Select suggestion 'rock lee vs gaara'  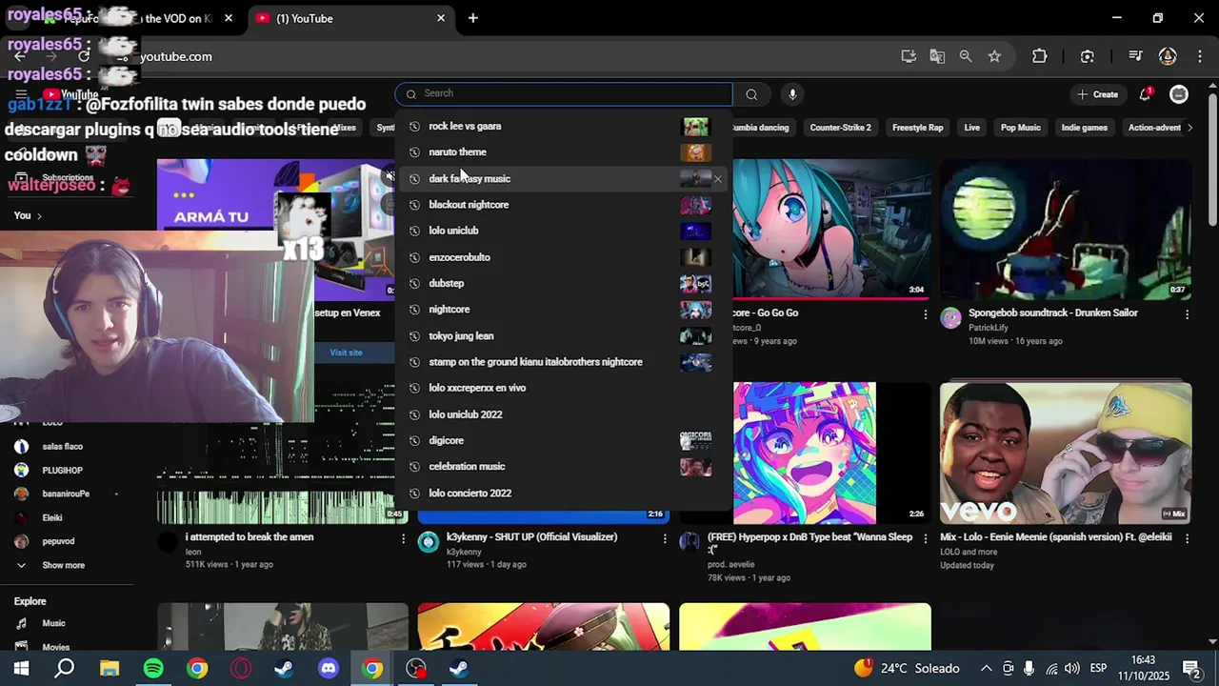pos(563,126)
